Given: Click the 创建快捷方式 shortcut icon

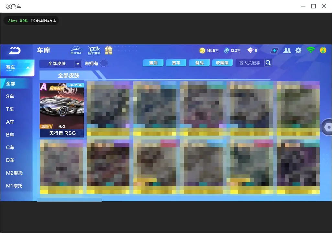Looking at the screenshot, I should [x=33, y=20].
